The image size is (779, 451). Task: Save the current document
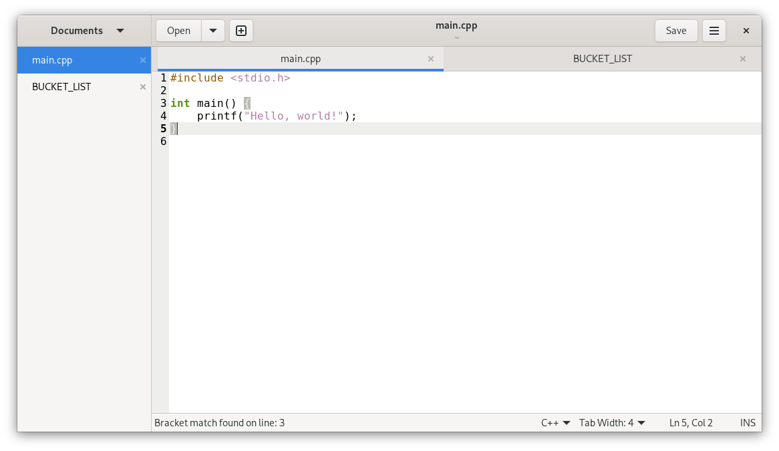[675, 30]
